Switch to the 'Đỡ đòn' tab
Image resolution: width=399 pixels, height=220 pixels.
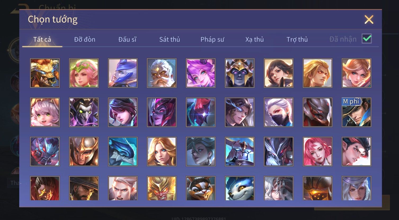85,39
